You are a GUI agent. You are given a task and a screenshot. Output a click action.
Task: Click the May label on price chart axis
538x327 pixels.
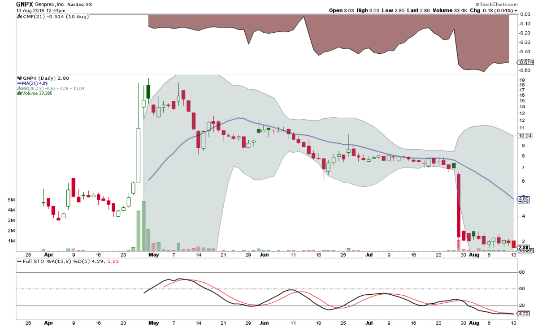pos(154,254)
